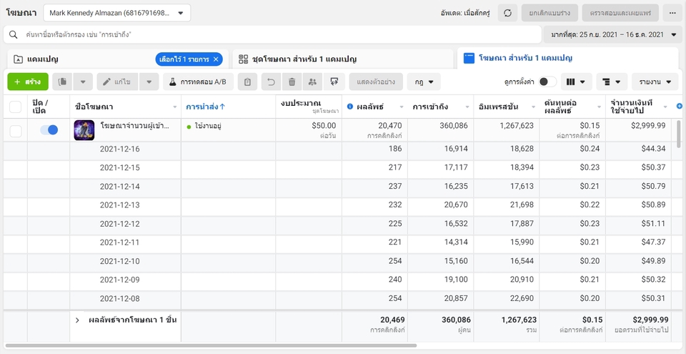Open the รายงาน reports dropdown
The height and width of the screenshot is (354, 686).
pyautogui.click(x=655, y=82)
